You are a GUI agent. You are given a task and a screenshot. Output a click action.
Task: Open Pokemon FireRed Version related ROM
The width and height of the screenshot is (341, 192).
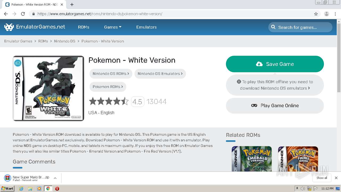point(298,159)
